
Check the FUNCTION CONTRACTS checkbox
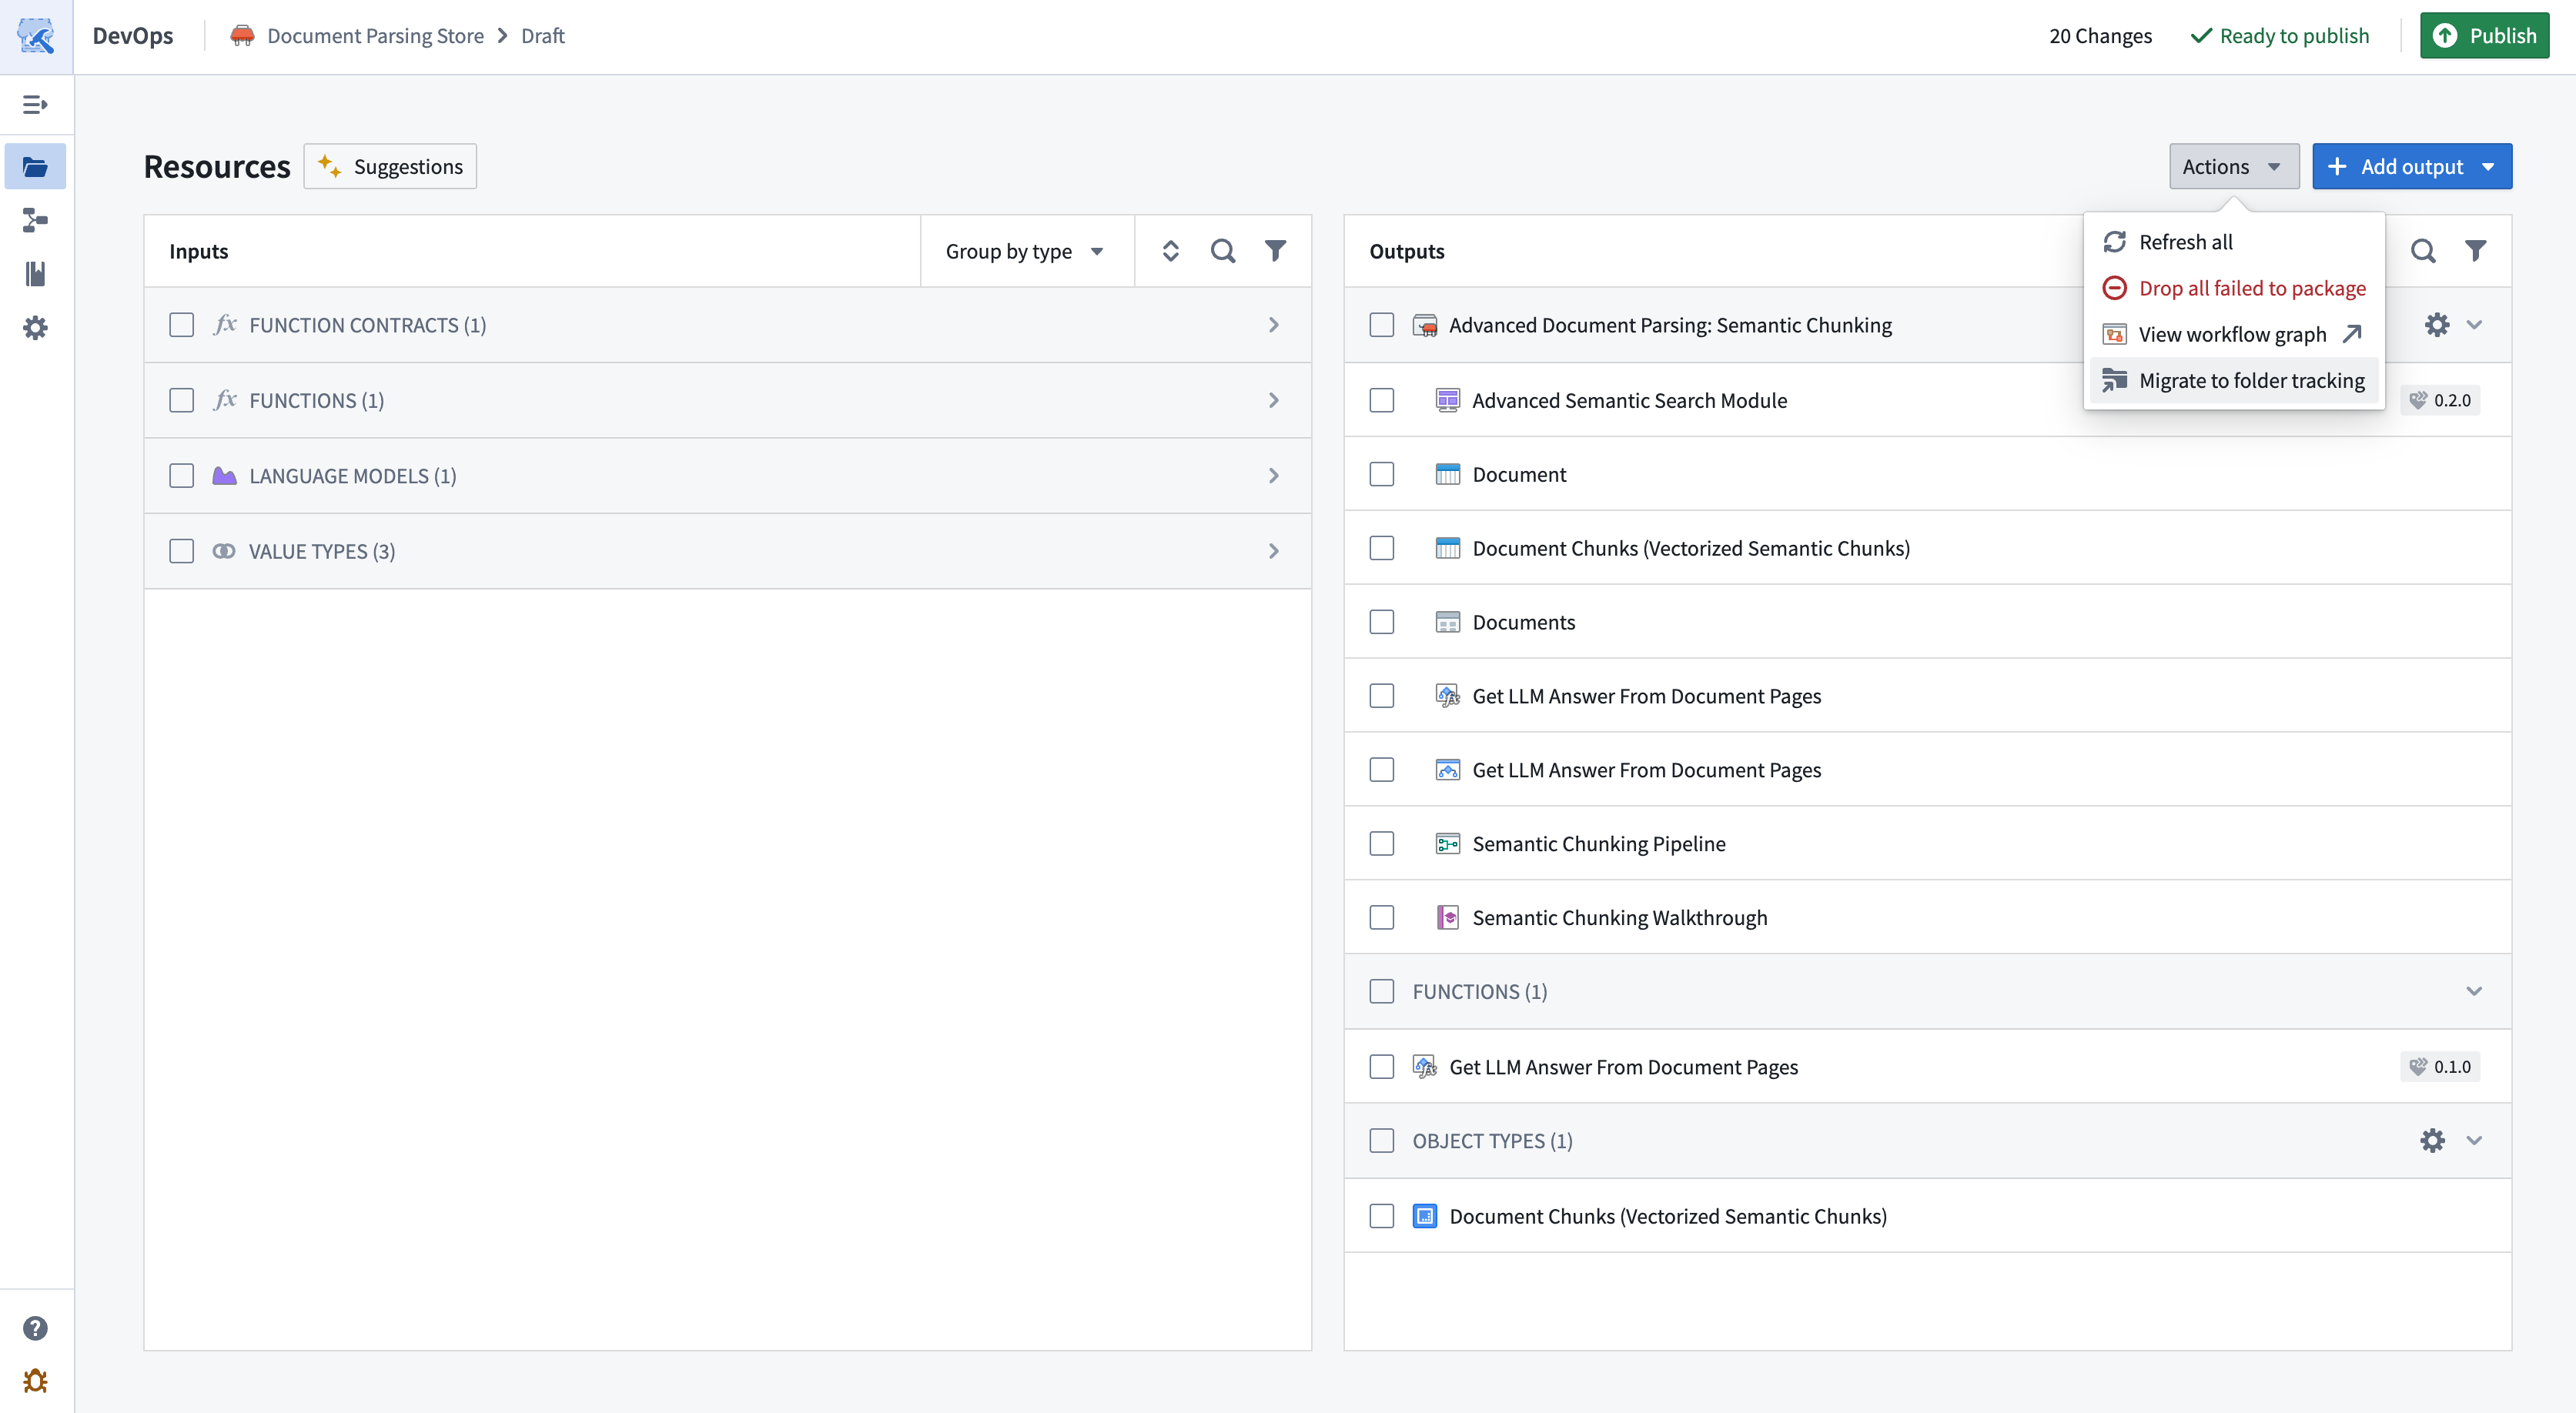point(181,325)
